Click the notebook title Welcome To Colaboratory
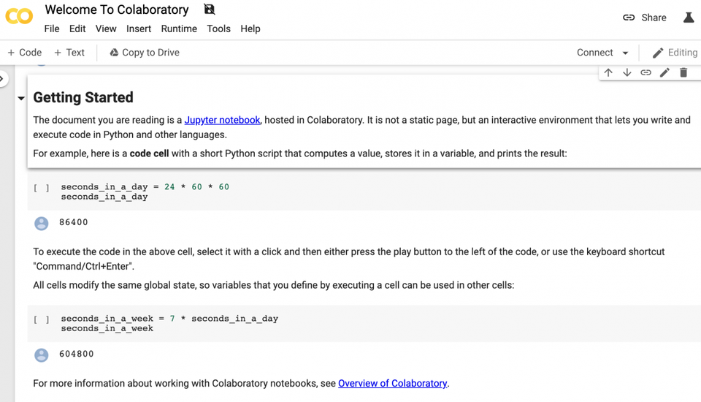701x402 pixels. pos(117,10)
